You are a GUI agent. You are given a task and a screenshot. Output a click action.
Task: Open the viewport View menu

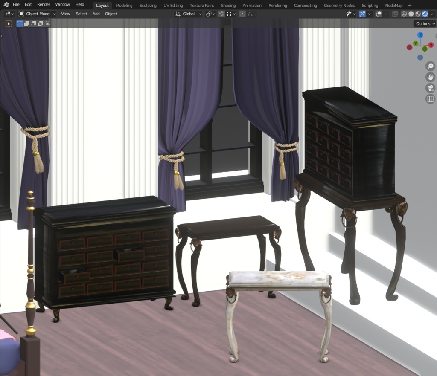(x=65, y=14)
